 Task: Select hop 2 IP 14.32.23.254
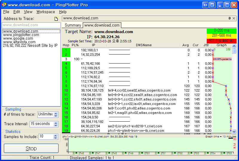click(x=91, y=55)
